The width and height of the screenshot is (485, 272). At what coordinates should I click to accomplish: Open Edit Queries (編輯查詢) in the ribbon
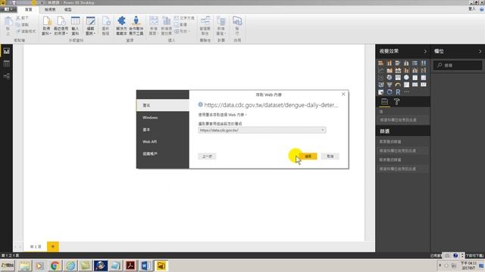point(90,26)
